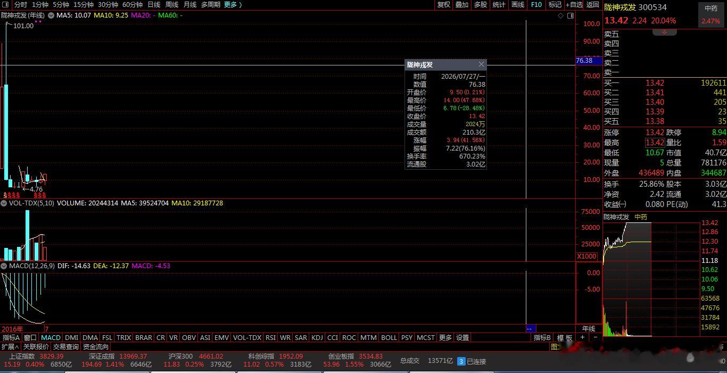Viewport: 727px width, 373px height.
Task: Switch to 15分钟 period
Action: pyautogui.click(x=84, y=5)
